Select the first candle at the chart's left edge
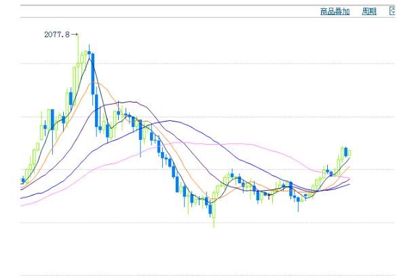Viewport: 412px width, 277px height. [x=22, y=181]
